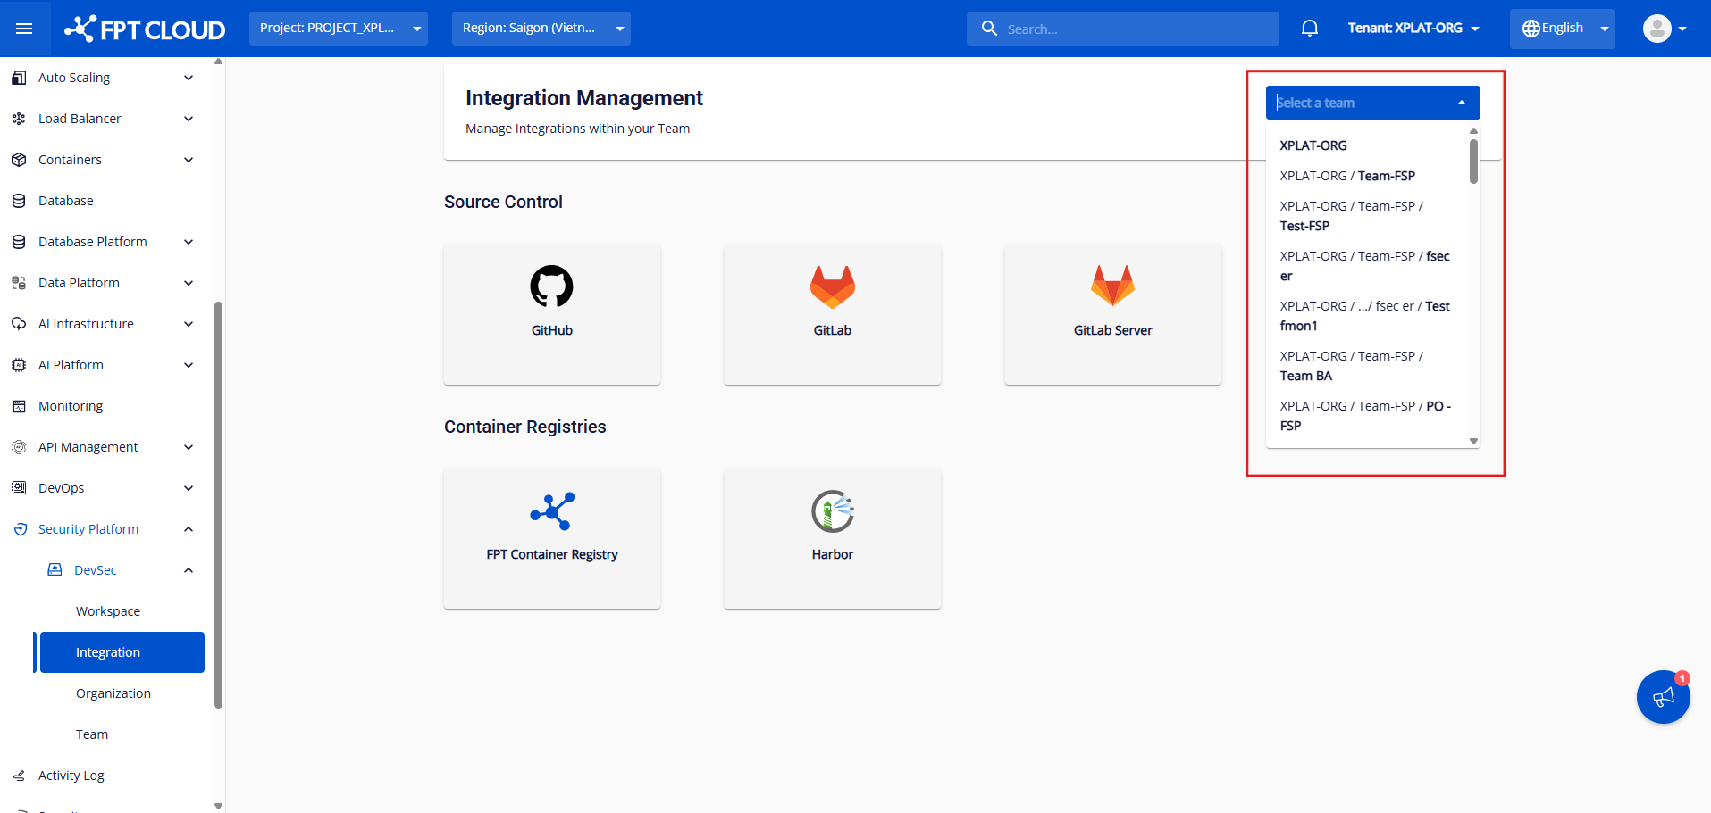Change the Region dropdown selection

point(541,29)
